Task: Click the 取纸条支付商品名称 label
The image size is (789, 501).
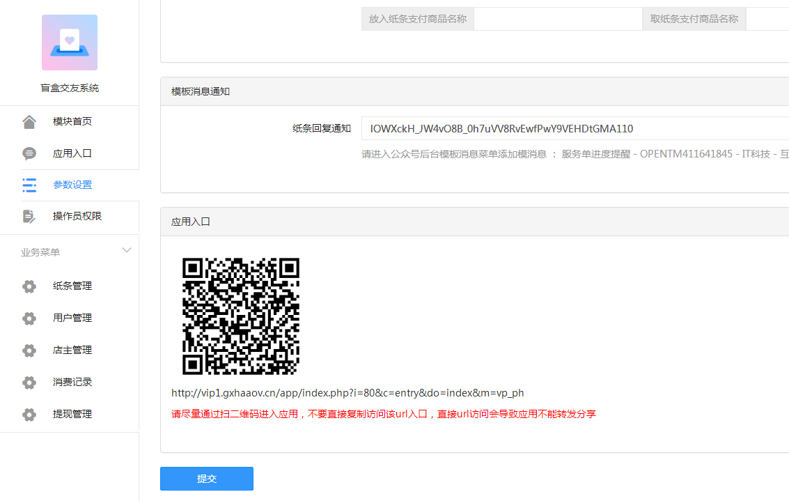Action: (694, 19)
